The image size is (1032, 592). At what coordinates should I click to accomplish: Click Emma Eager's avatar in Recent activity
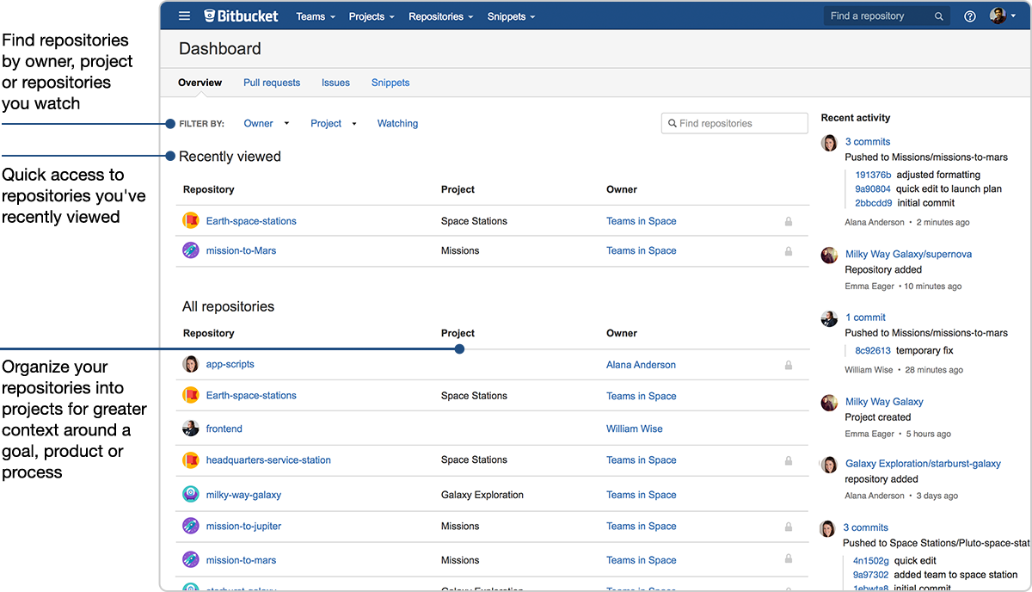(828, 255)
